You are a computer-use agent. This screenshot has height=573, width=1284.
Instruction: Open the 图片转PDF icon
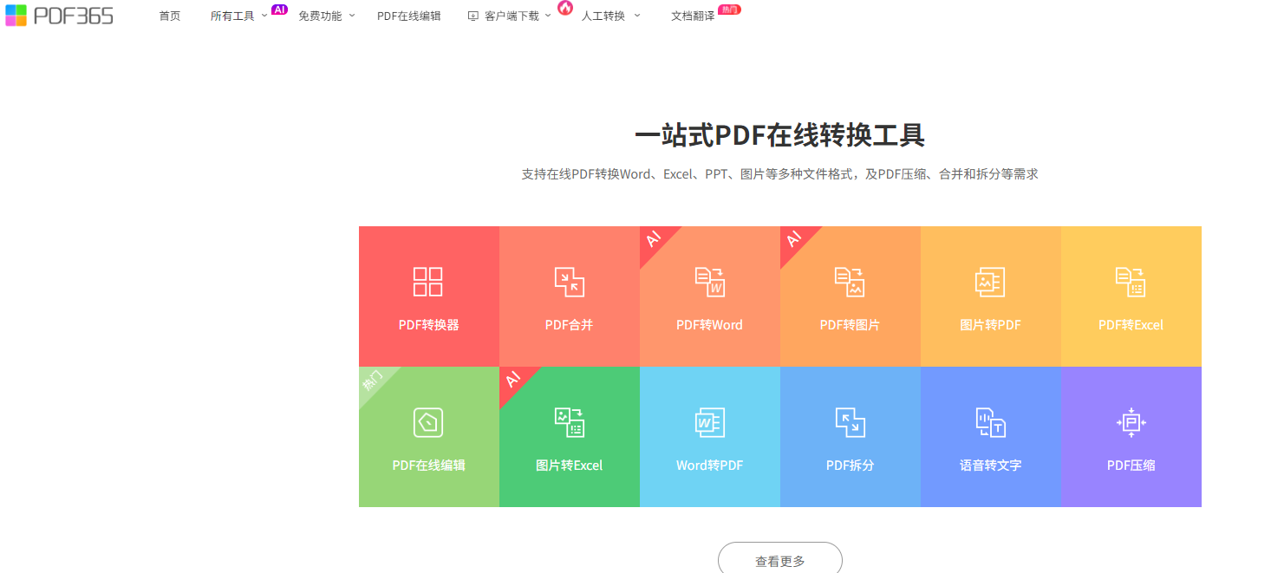[x=990, y=282]
